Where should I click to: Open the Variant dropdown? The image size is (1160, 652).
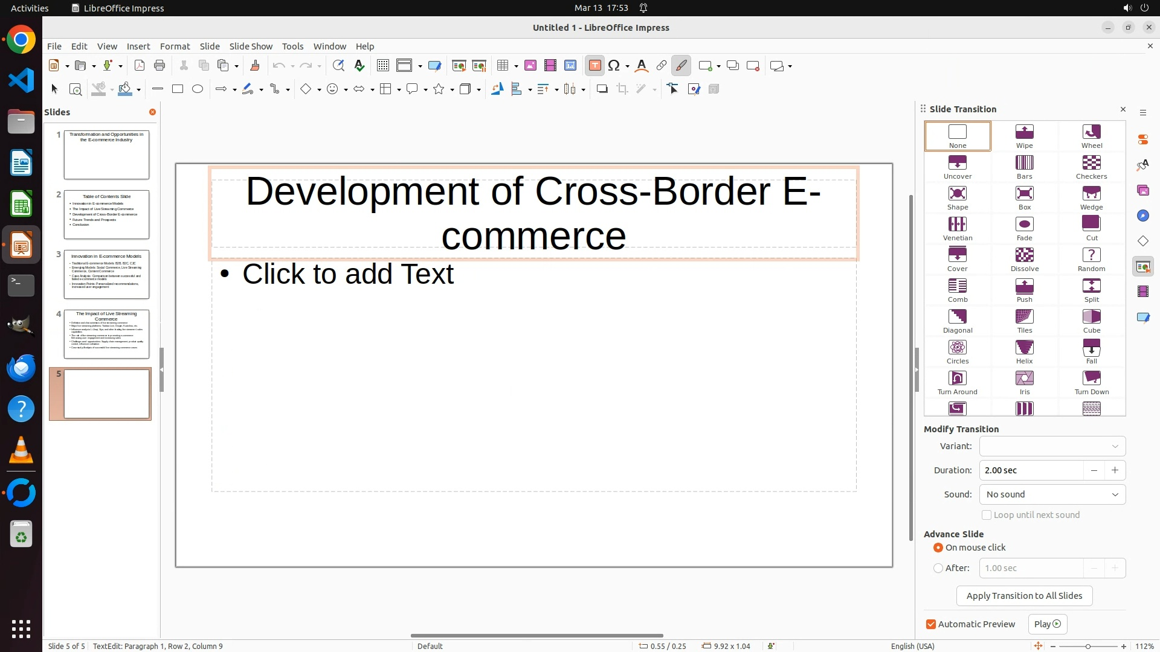click(1052, 446)
